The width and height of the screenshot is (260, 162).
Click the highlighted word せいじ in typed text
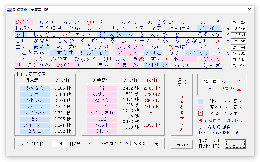coord(185,59)
